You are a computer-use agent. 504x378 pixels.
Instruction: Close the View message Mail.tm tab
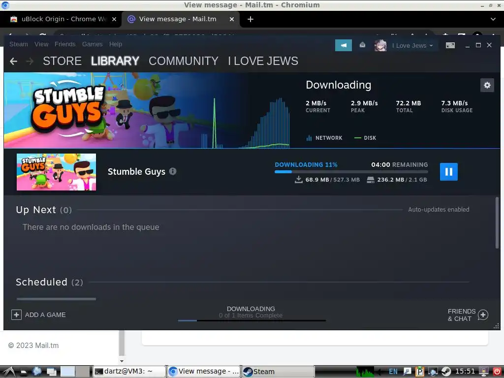coord(232,19)
